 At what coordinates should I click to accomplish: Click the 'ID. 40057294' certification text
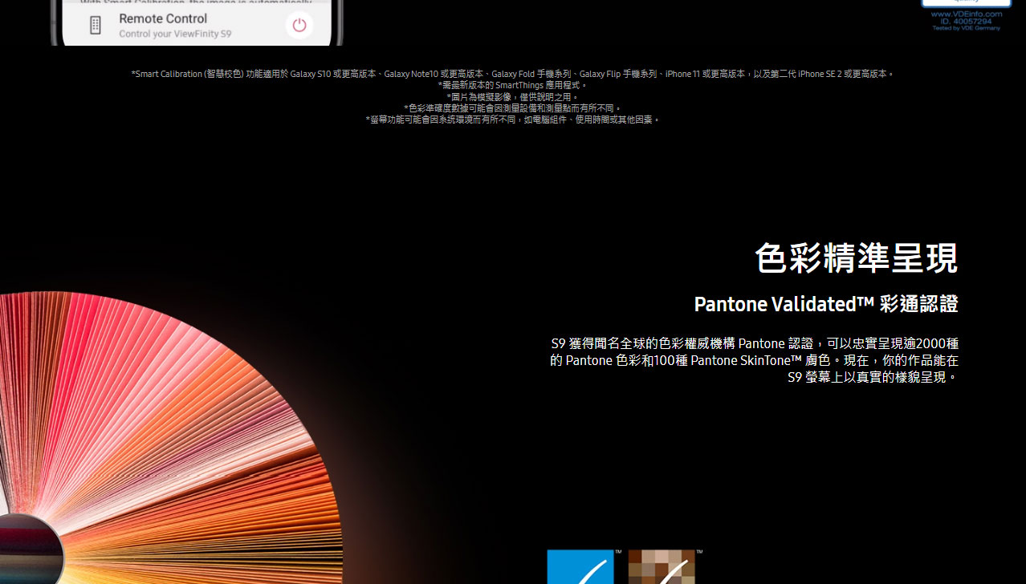pos(967,21)
